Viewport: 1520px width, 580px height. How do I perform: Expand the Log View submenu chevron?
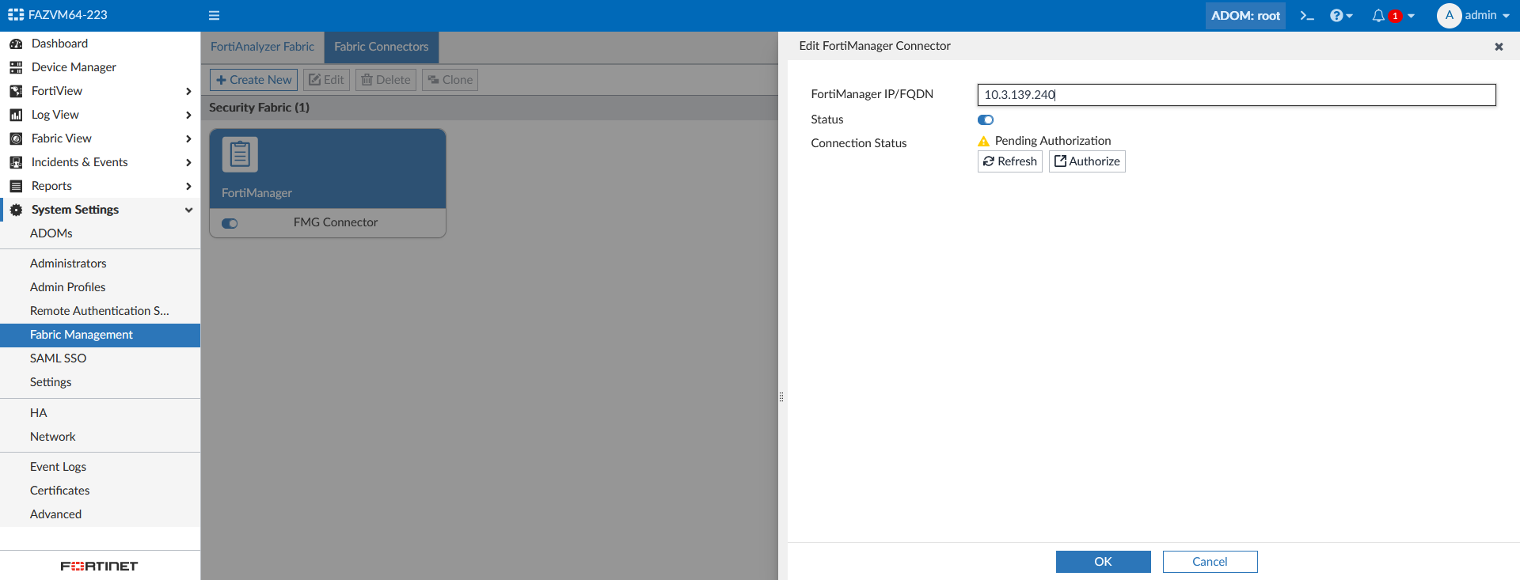click(188, 115)
